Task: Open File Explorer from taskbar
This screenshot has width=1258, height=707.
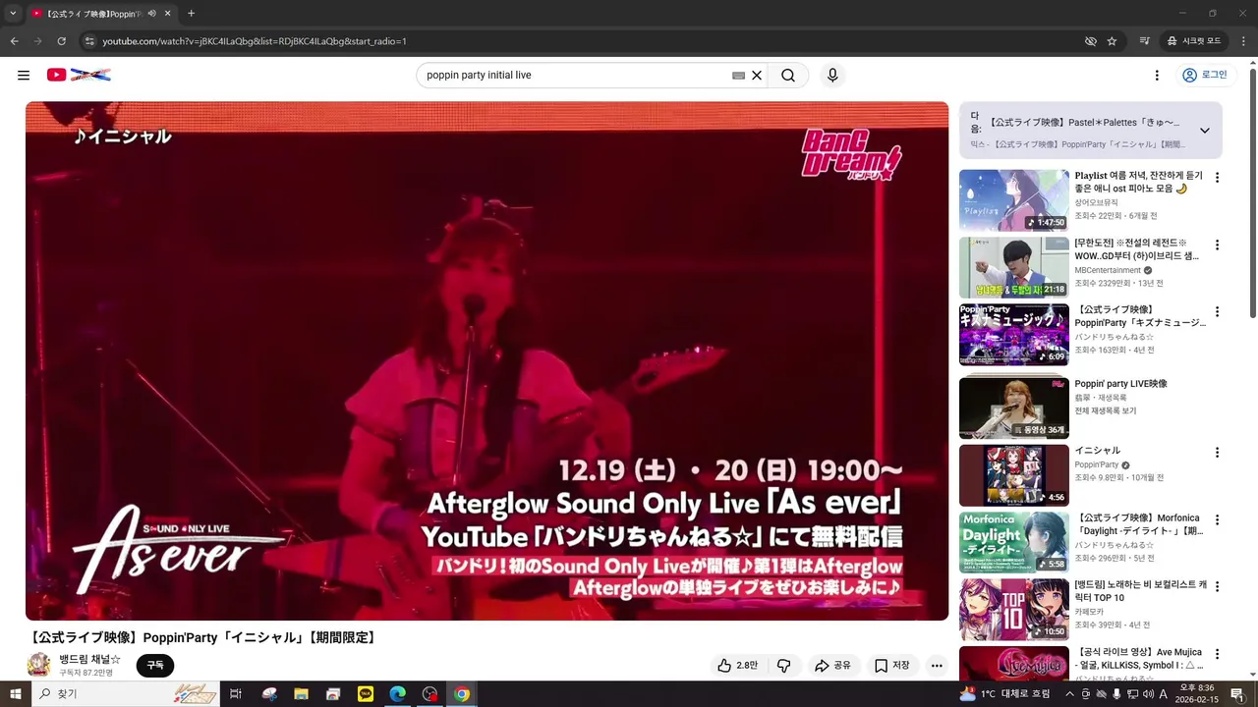Action: (x=302, y=694)
